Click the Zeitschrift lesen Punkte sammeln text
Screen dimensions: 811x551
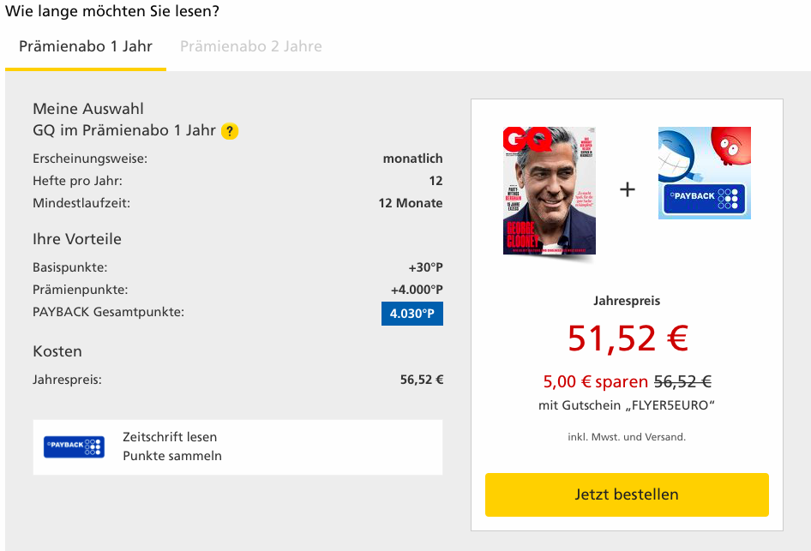pos(172,446)
